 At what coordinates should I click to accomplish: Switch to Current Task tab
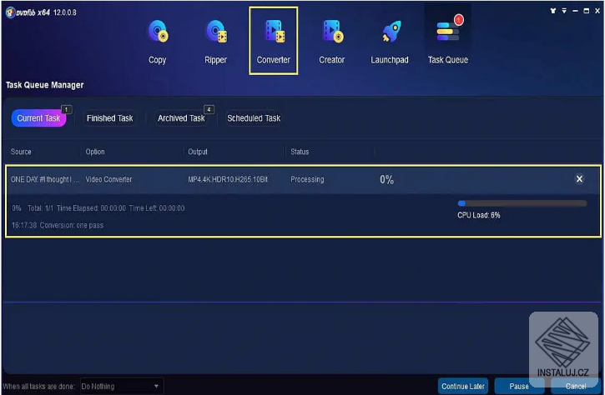pyautogui.click(x=38, y=118)
